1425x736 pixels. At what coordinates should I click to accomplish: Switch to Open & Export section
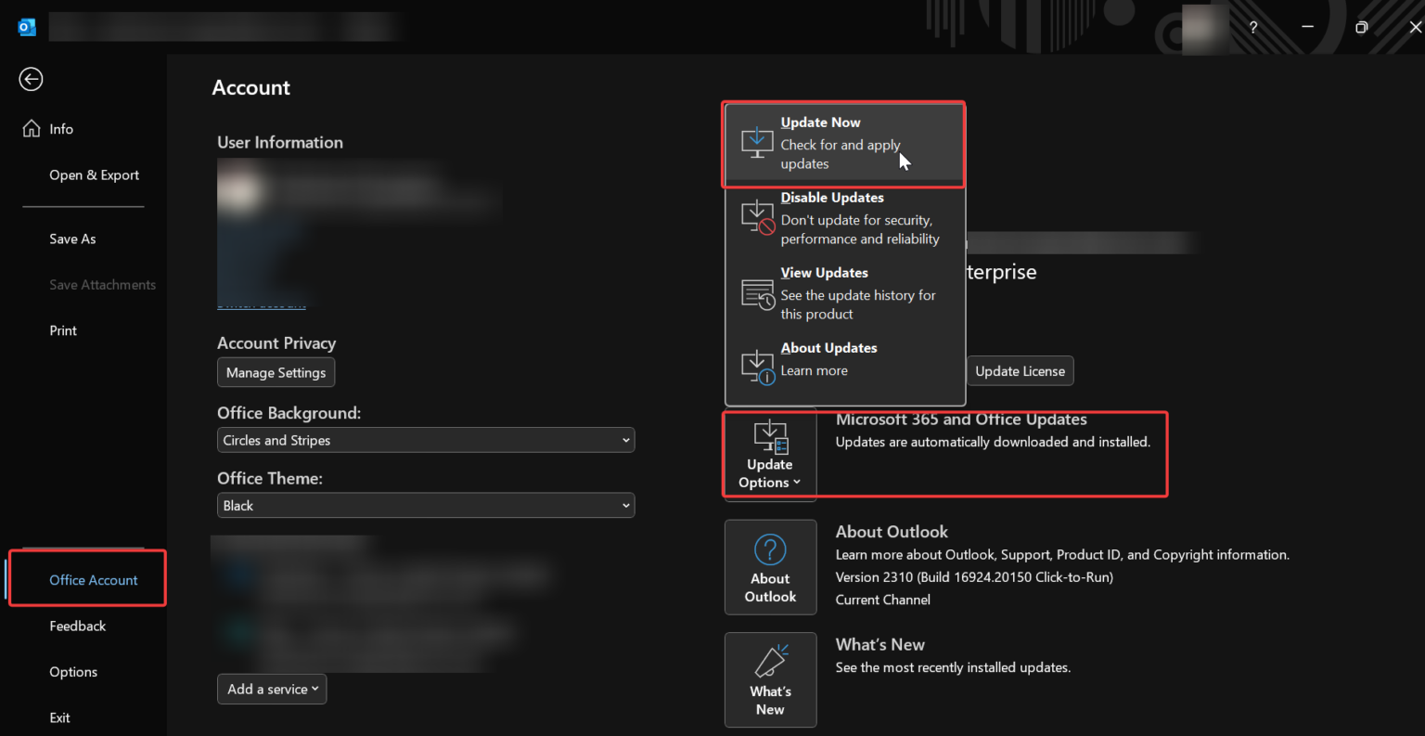(x=94, y=174)
